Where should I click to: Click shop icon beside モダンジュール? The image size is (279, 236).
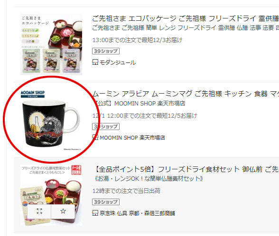pyautogui.click(x=95, y=62)
